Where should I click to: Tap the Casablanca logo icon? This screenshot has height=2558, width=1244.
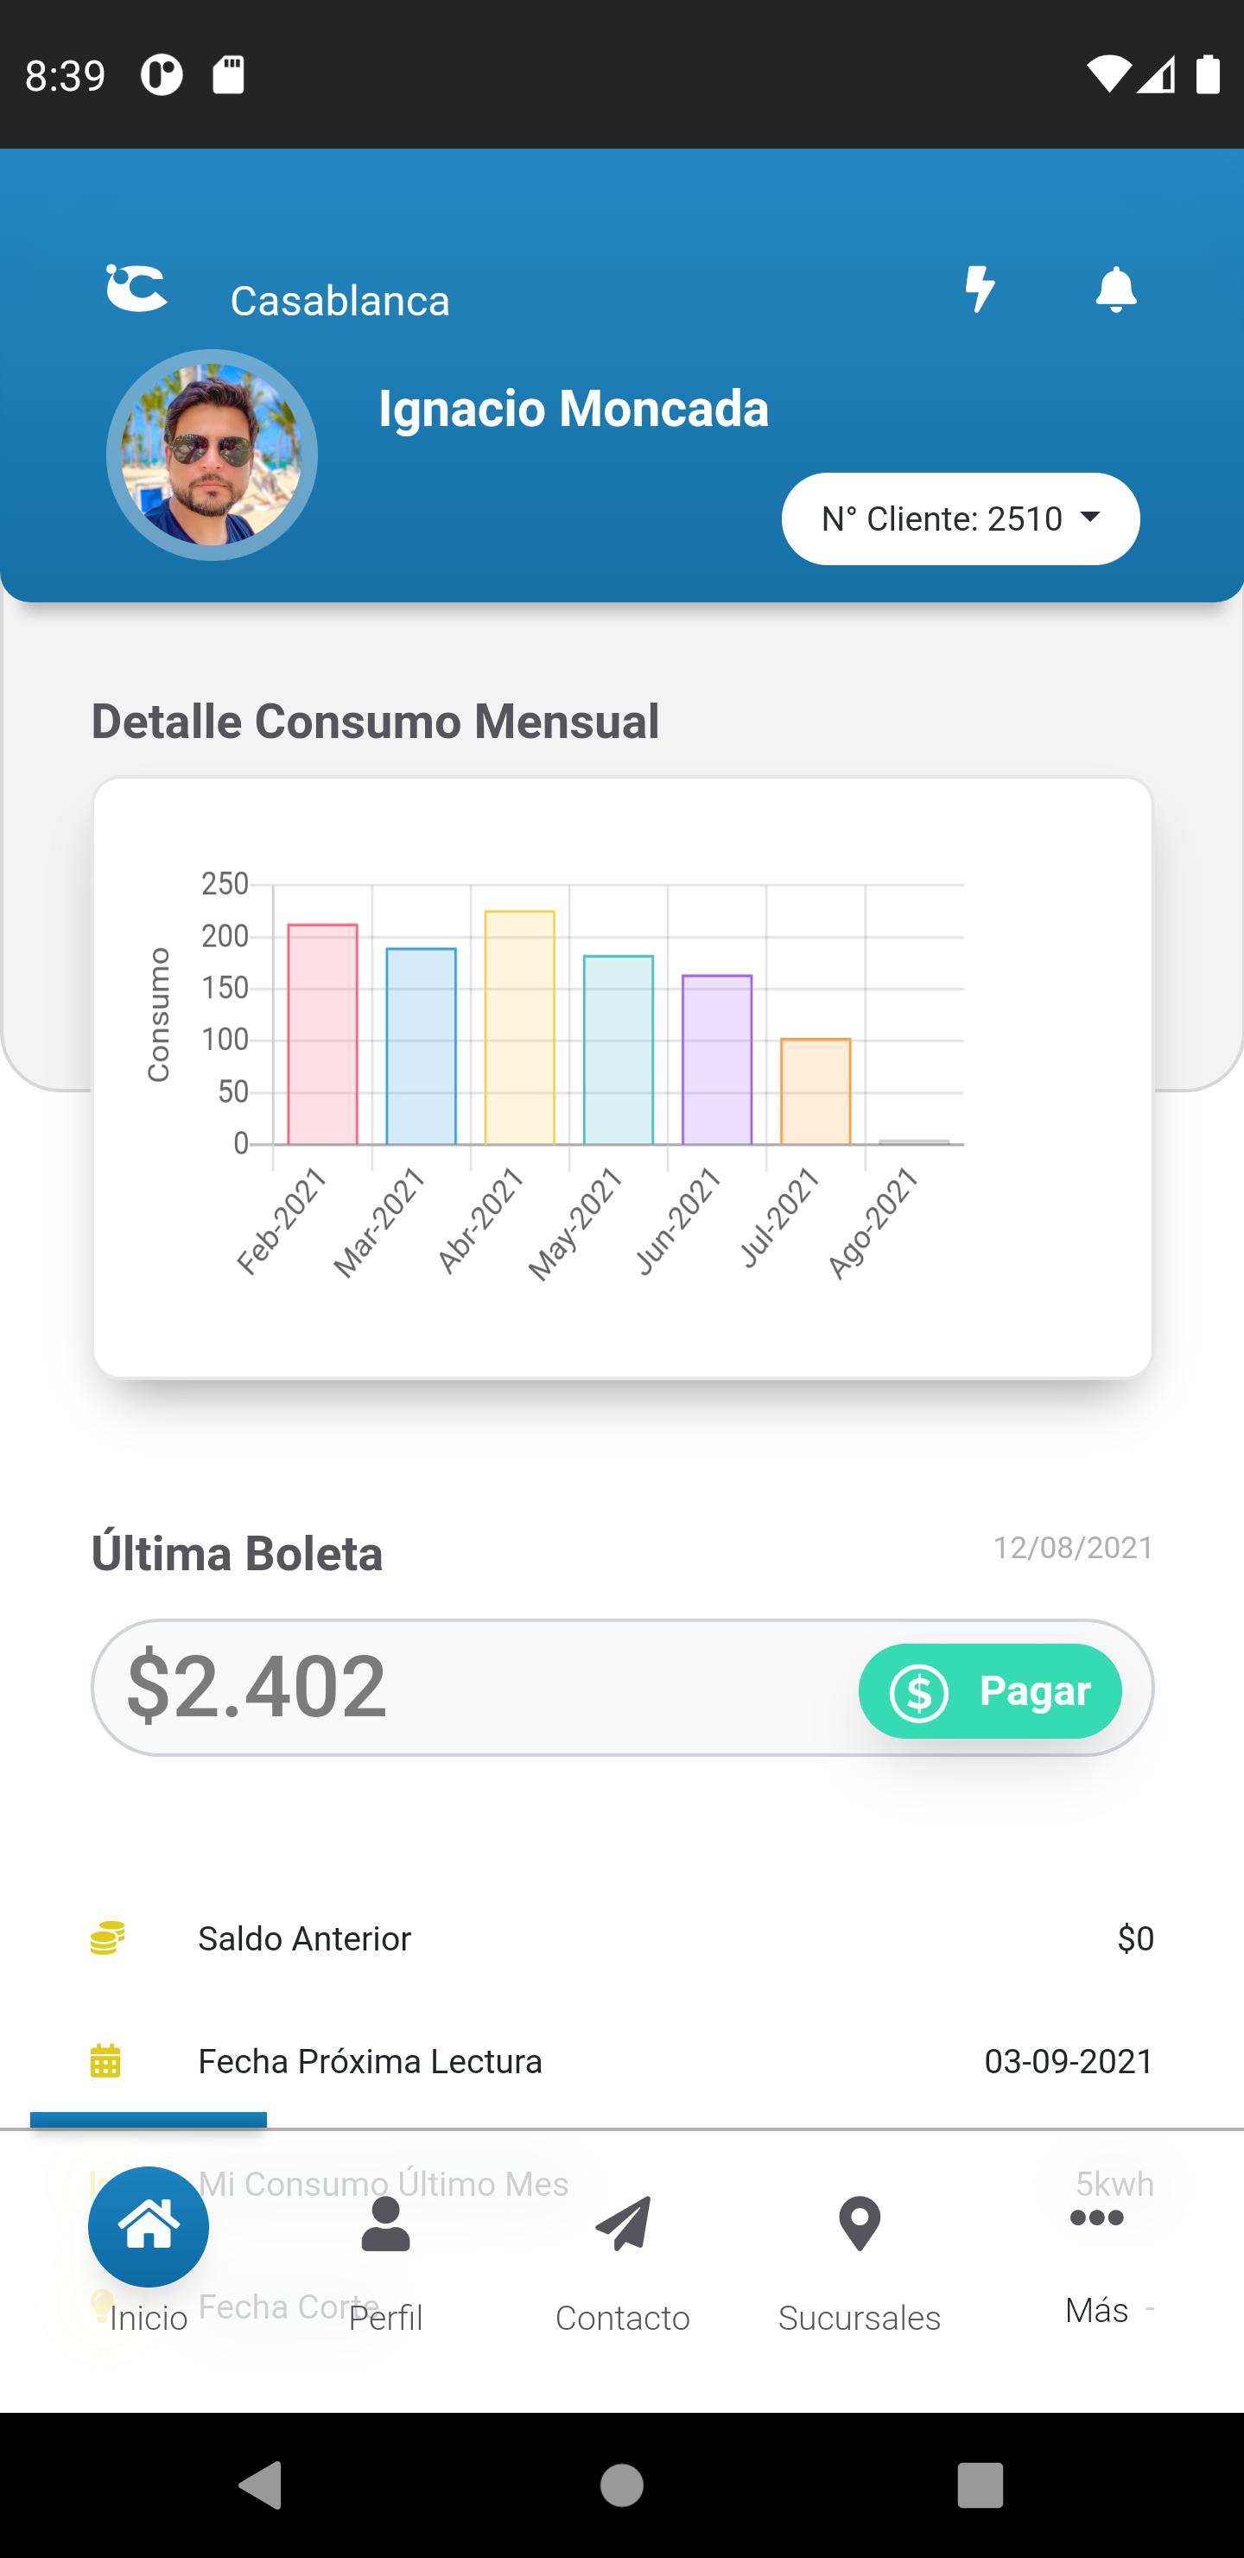coord(137,288)
